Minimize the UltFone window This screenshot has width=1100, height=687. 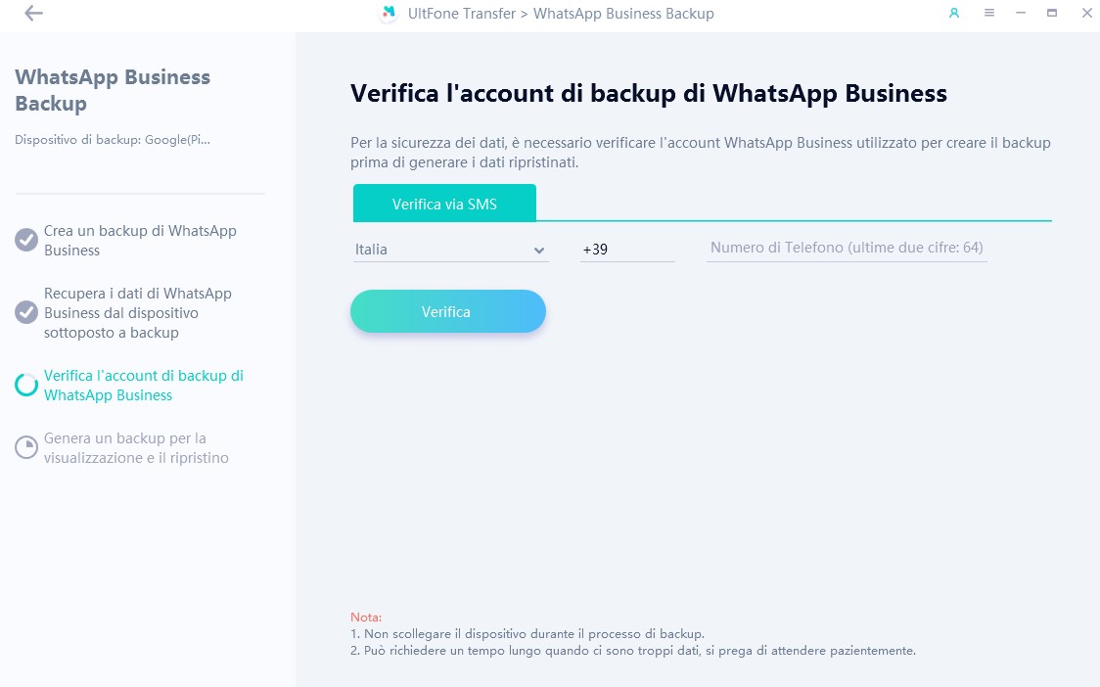tap(1021, 13)
